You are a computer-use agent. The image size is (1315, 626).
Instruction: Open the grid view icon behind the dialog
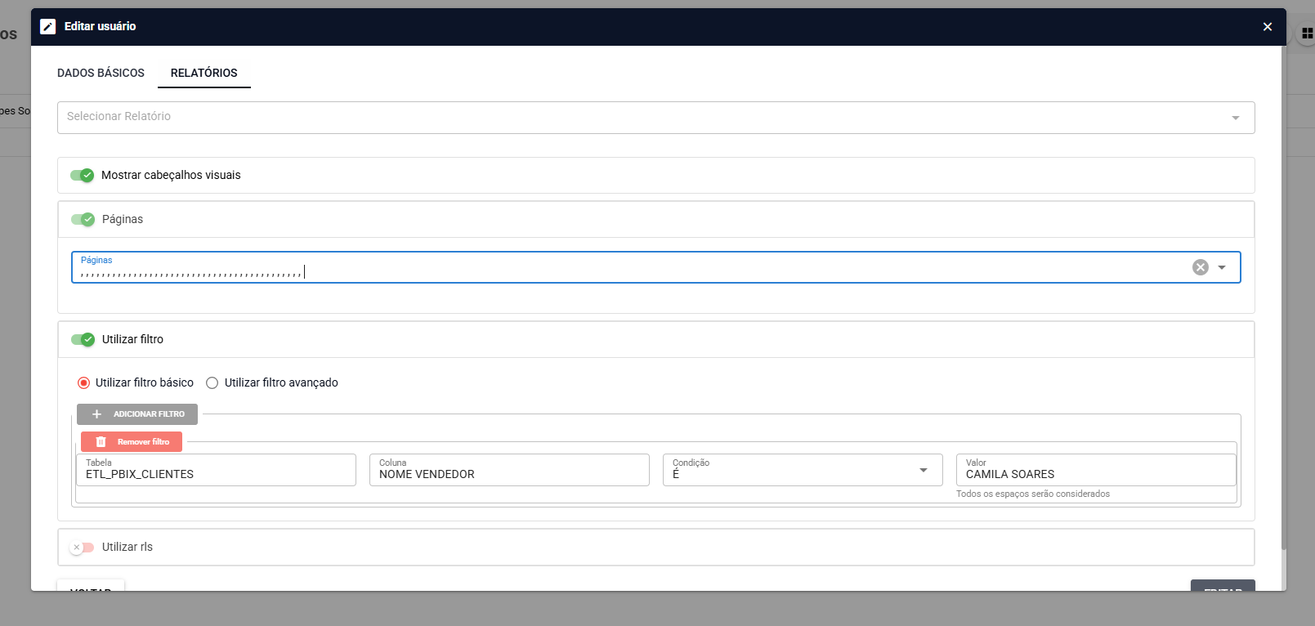point(1307,34)
